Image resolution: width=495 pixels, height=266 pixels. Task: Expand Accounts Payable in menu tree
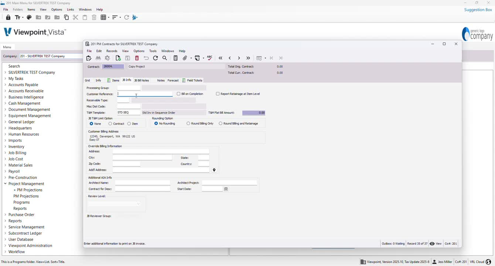(x=5, y=85)
